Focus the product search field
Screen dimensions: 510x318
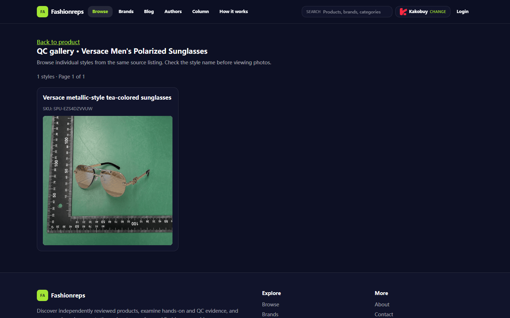[347, 12]
